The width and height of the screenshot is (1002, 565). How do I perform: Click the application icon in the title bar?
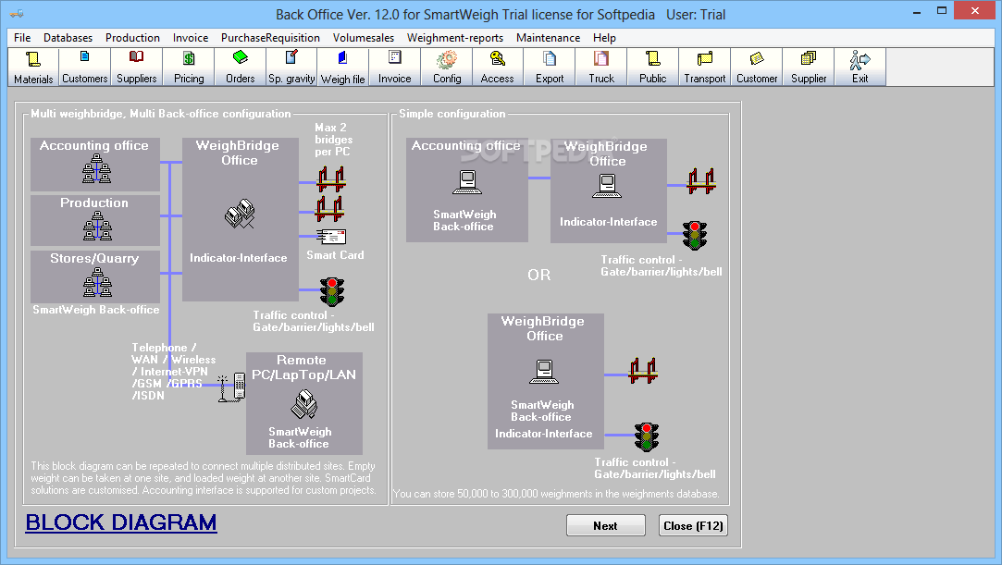point(17,13)
